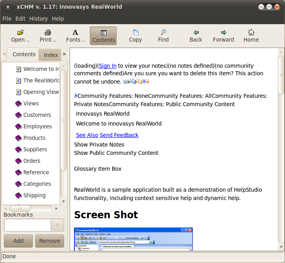Click the Show Private Notes text

[x=99, y=145]
